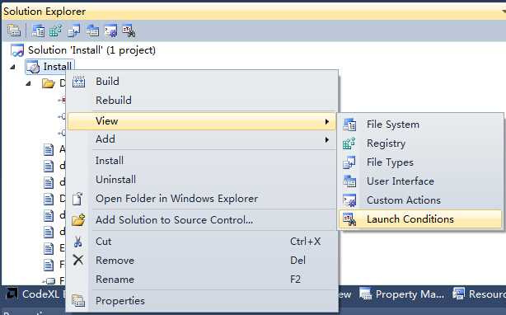The image size is (506, 315).
Task: Collapse the folder node under Install
Action: 28,83
